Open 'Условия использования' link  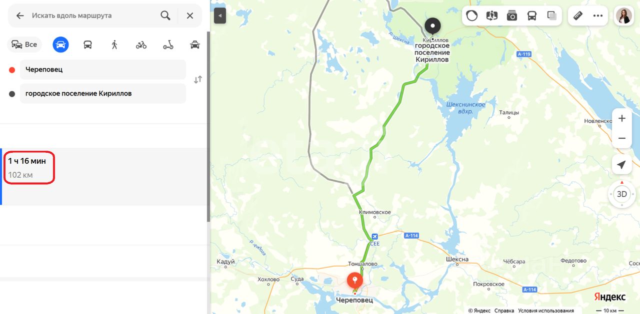click(x=546, y=311)
